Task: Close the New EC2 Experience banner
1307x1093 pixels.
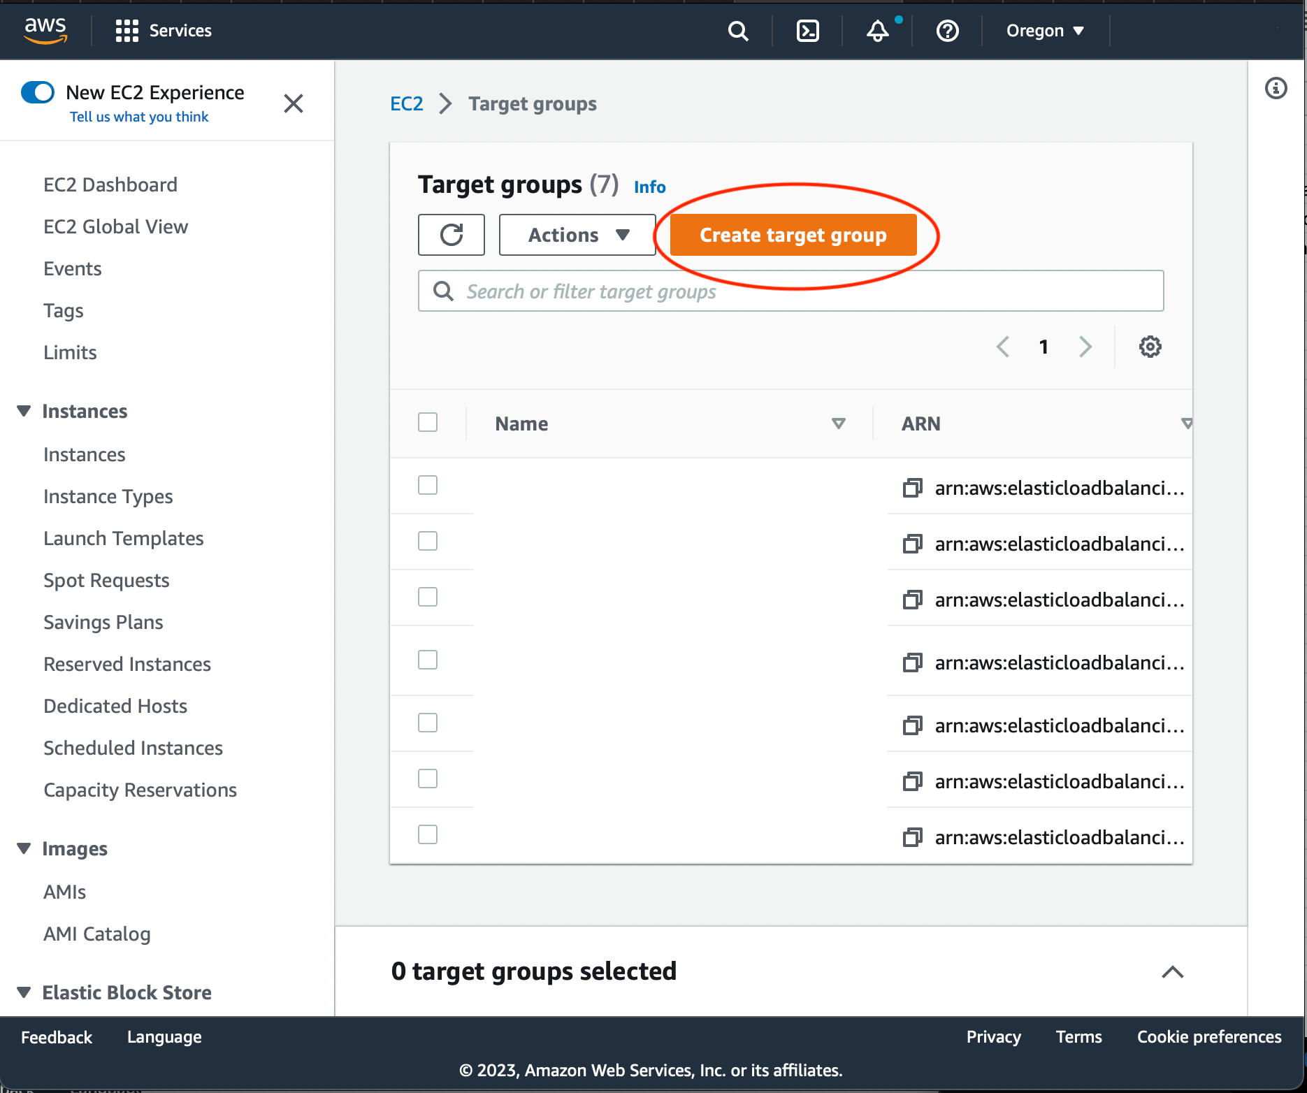Action: (294, 103)
